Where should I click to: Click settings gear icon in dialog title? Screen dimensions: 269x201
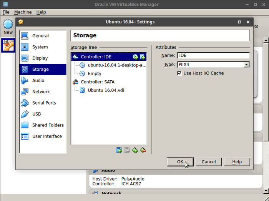[21, 22]
